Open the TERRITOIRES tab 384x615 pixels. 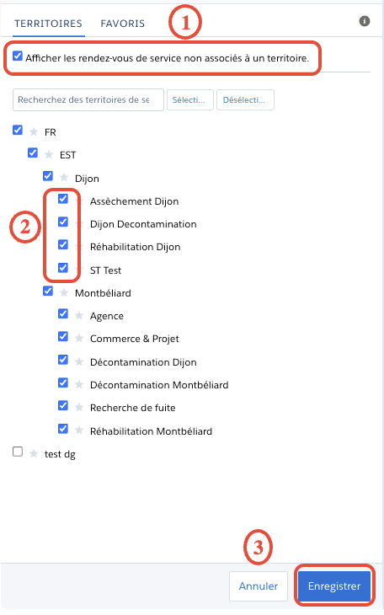coord(48,24)
